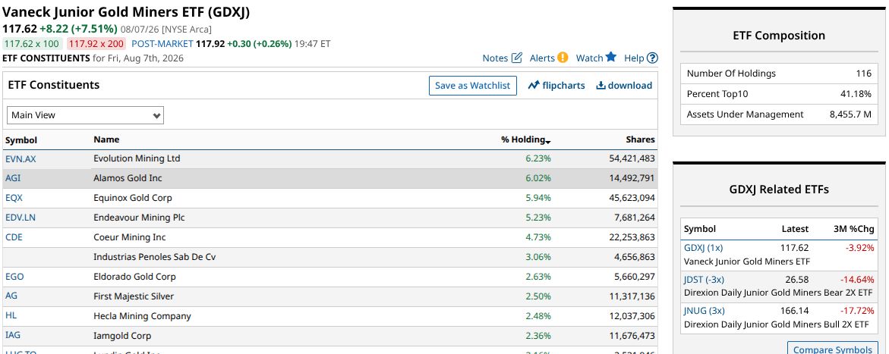This screenshot has height=354, width=889.
Task: Click the 6.02% holding value
Action: (x=538, y=178)
